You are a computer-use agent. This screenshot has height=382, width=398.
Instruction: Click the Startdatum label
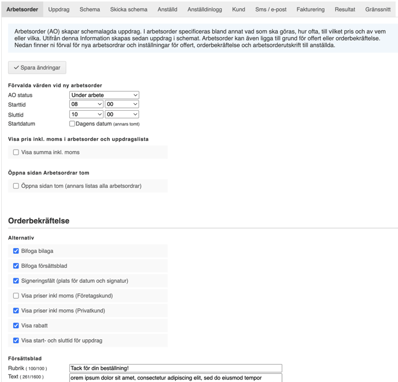tap(21, 123)
